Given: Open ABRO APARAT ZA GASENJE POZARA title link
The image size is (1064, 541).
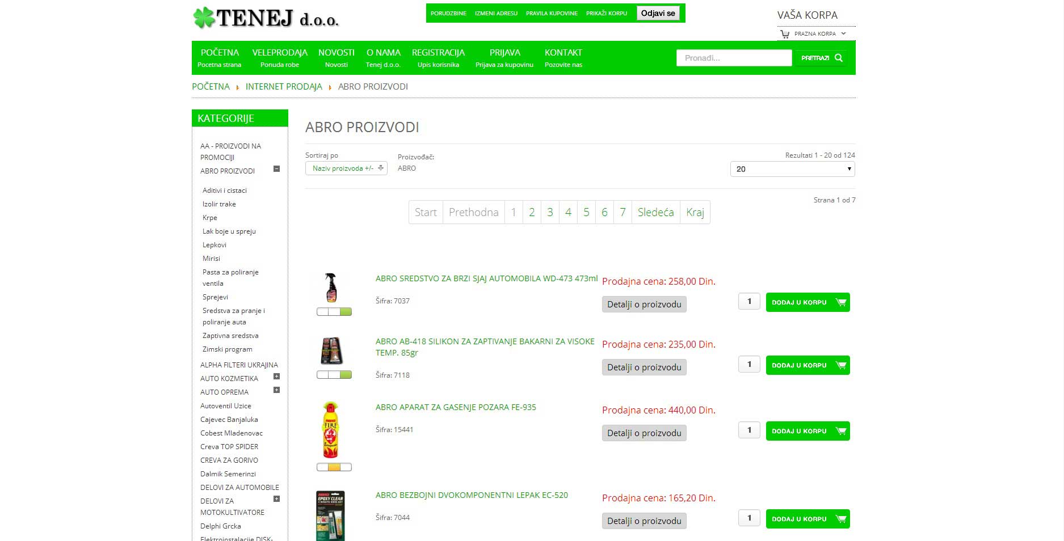Looking at the screenshot, I should (x=456, y=407).
